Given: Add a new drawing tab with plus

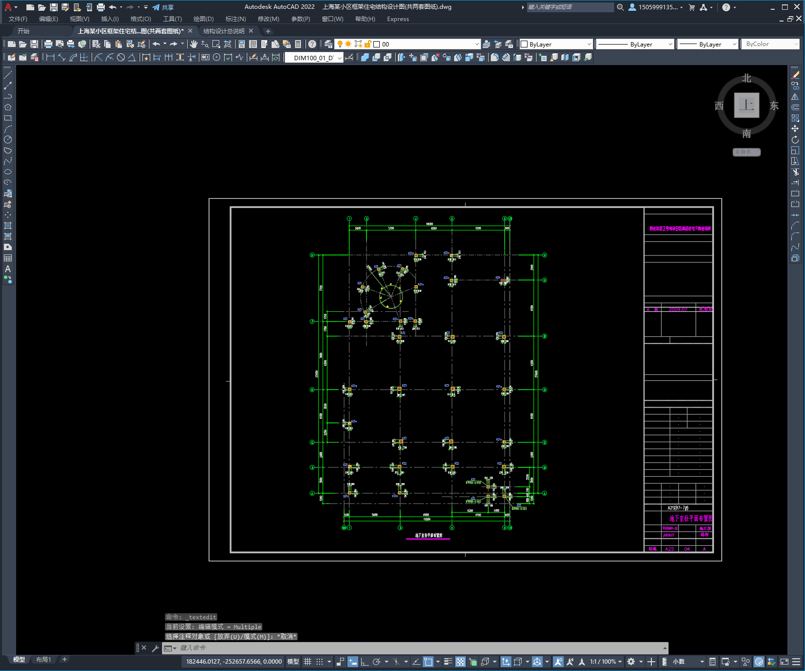Looking at the screenshot, I should [268, 31].
